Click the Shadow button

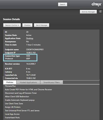(27, 25)
